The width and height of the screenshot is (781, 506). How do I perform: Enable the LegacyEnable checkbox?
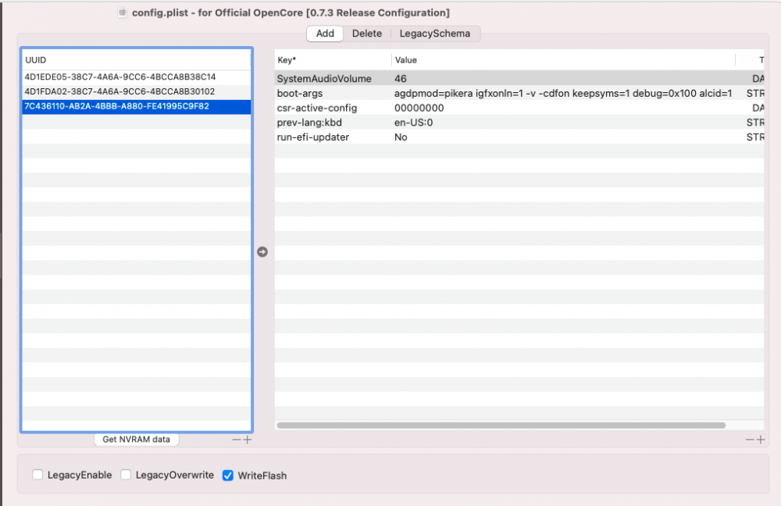tap(37, 475)
